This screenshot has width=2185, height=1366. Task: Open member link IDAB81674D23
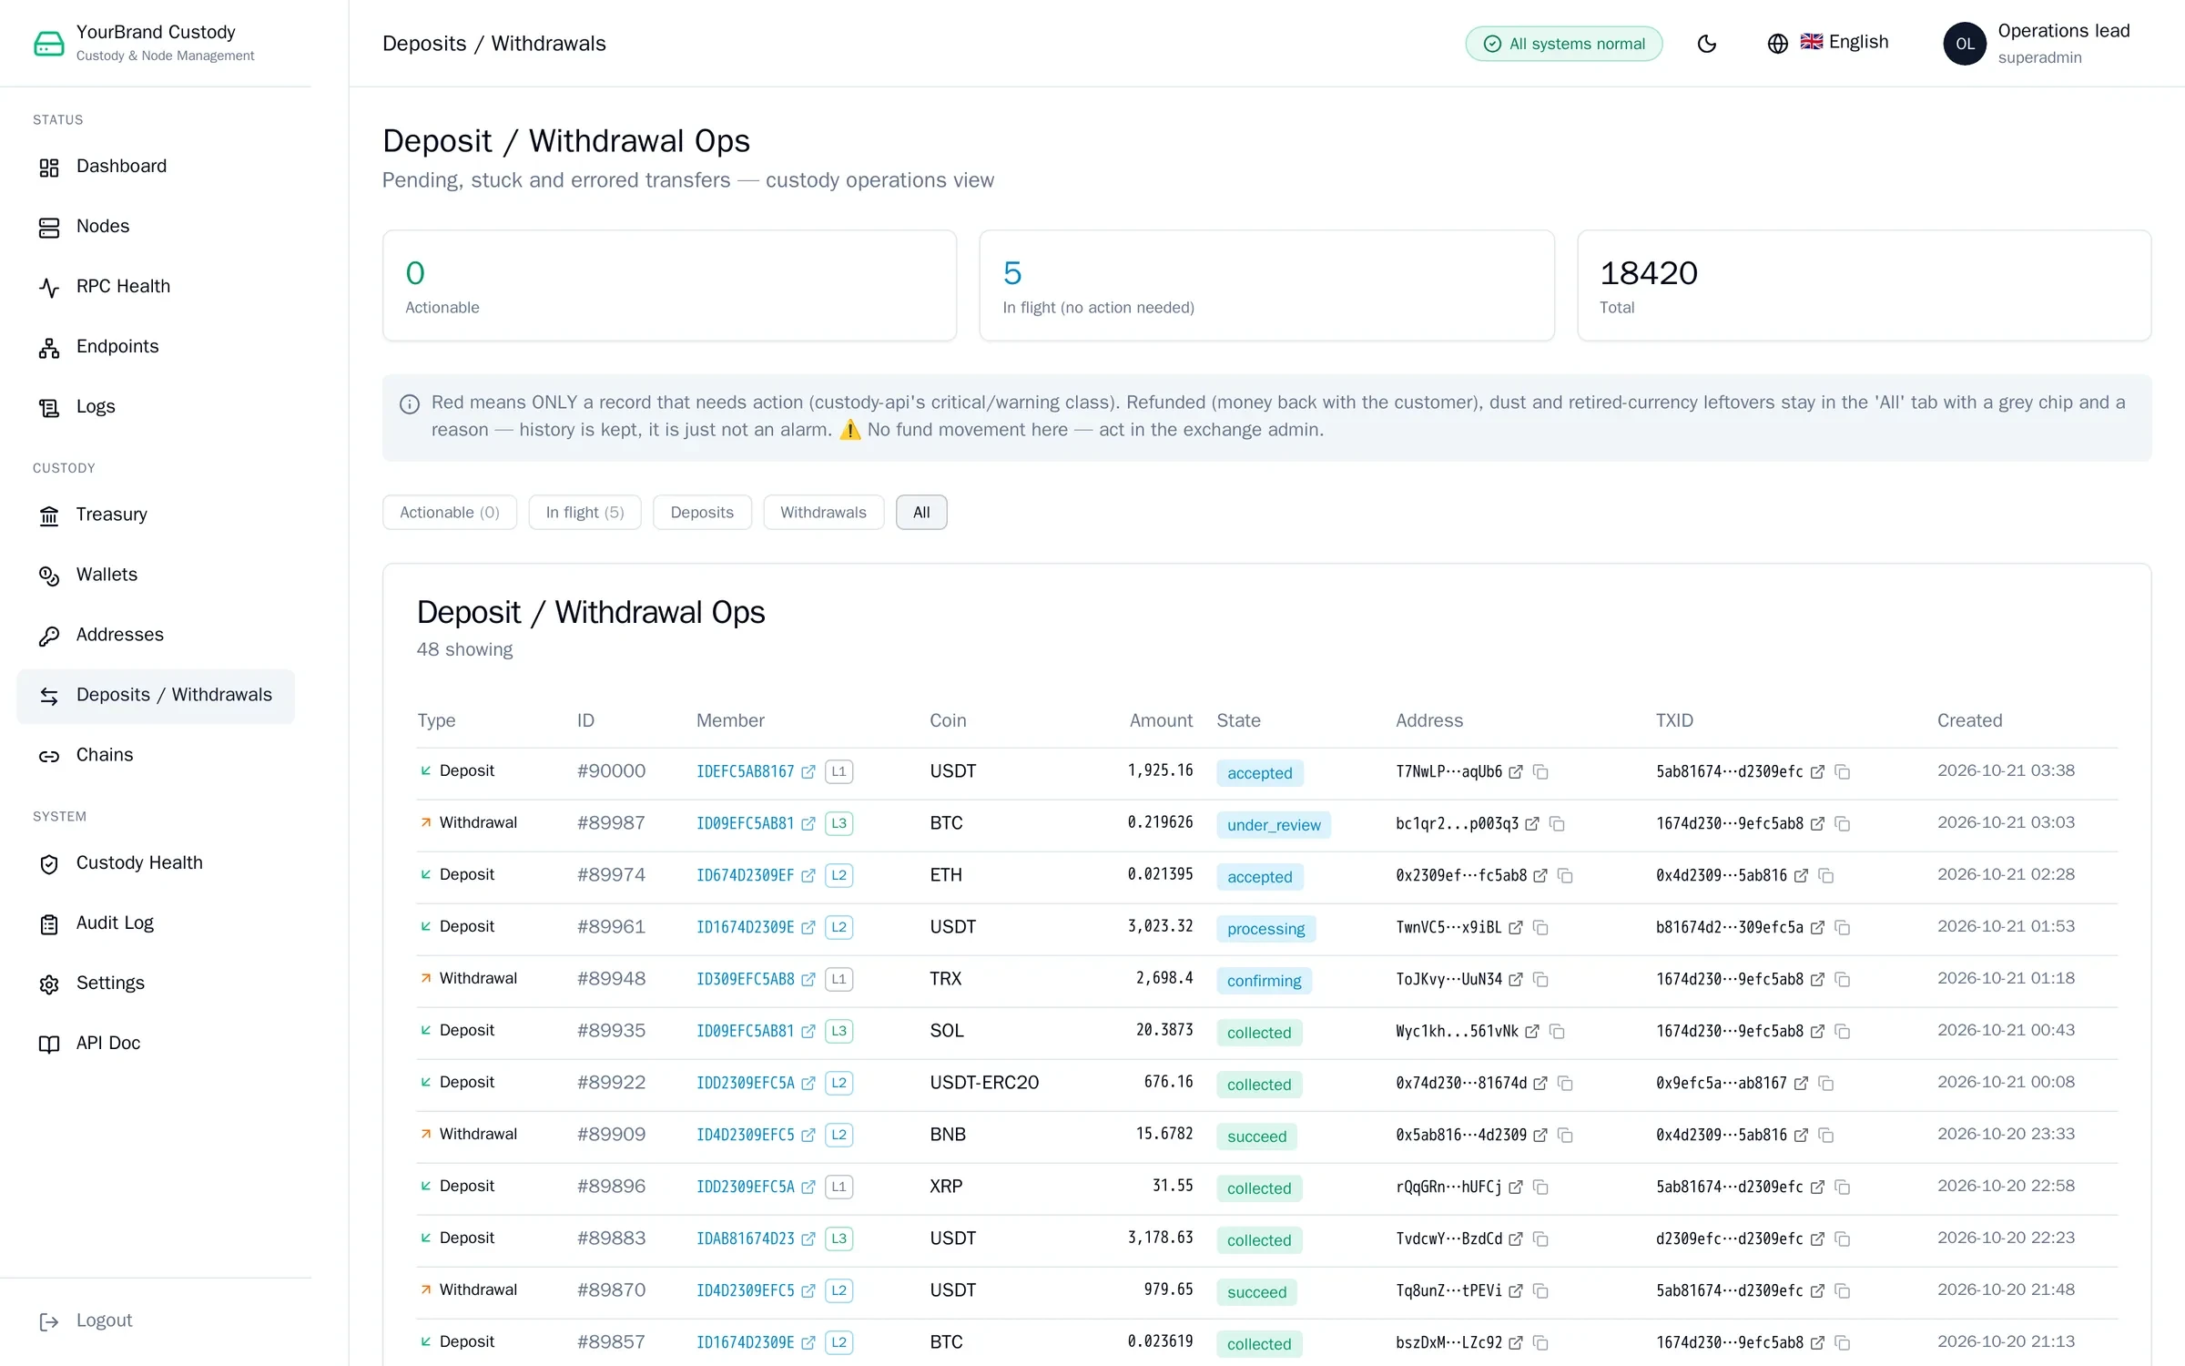pyautogui.click(x=756, y=1239)
